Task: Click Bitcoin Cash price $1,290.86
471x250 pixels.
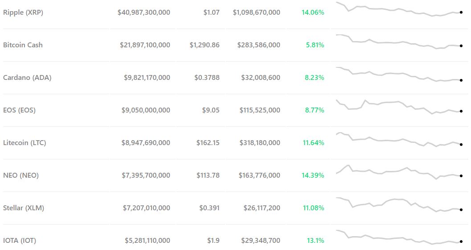Action: (x=204, y=45)
